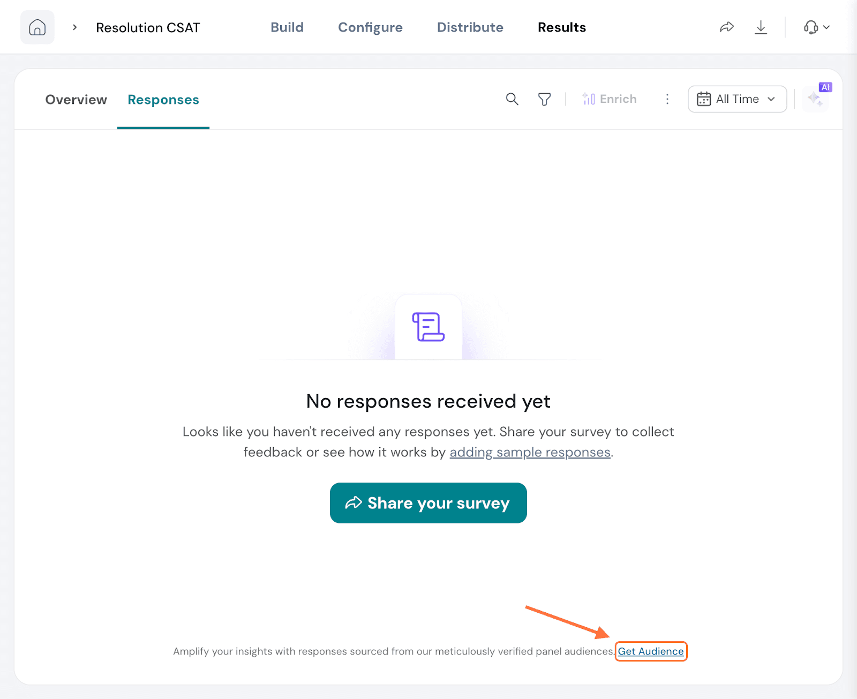
Task: Expand the All Time date dropdown
Action: click(737, 99)
